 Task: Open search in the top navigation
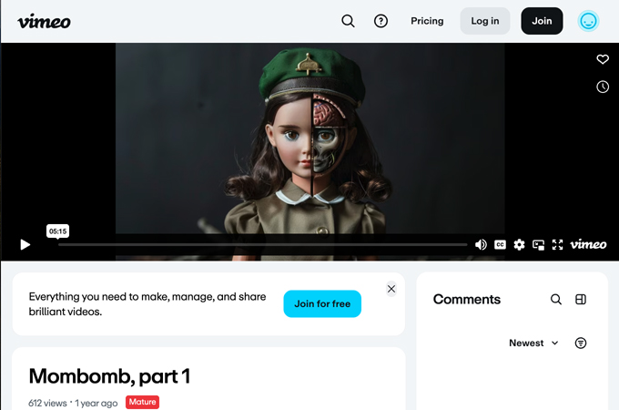click(x=348, y=21)
